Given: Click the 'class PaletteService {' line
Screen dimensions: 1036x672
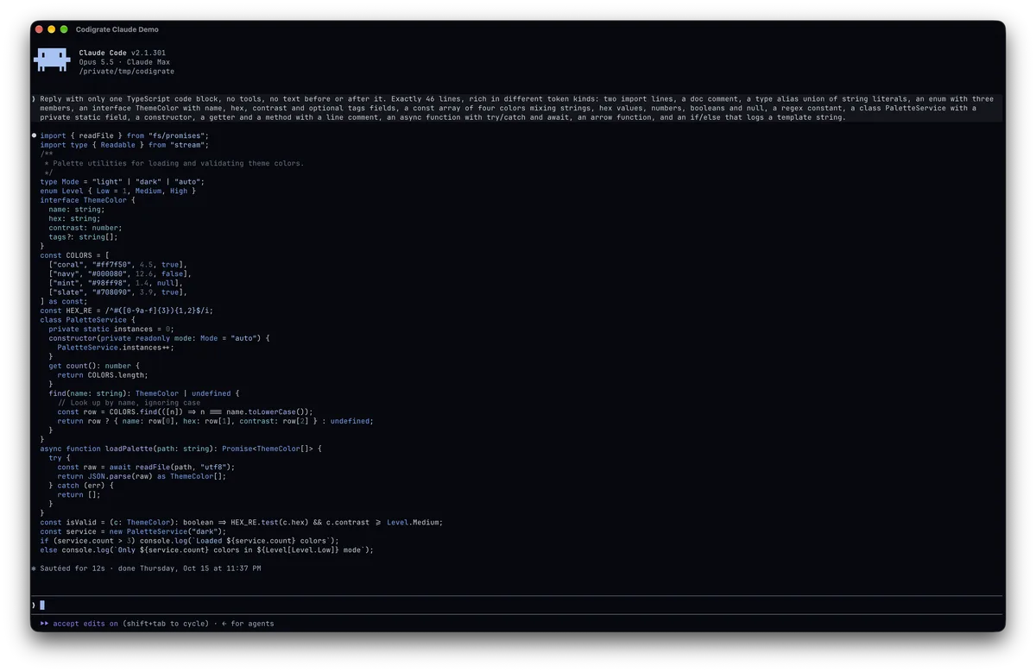Looking at the screenshot, I should click(x=88, y=319).
